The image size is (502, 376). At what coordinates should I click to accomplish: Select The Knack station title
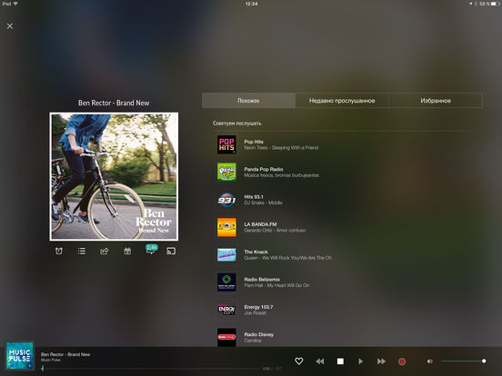pyautogui.click(x=256, y=252)
